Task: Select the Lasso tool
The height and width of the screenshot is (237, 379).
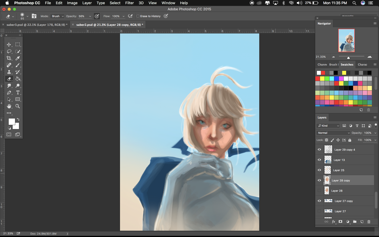Action: coord(9,51)
